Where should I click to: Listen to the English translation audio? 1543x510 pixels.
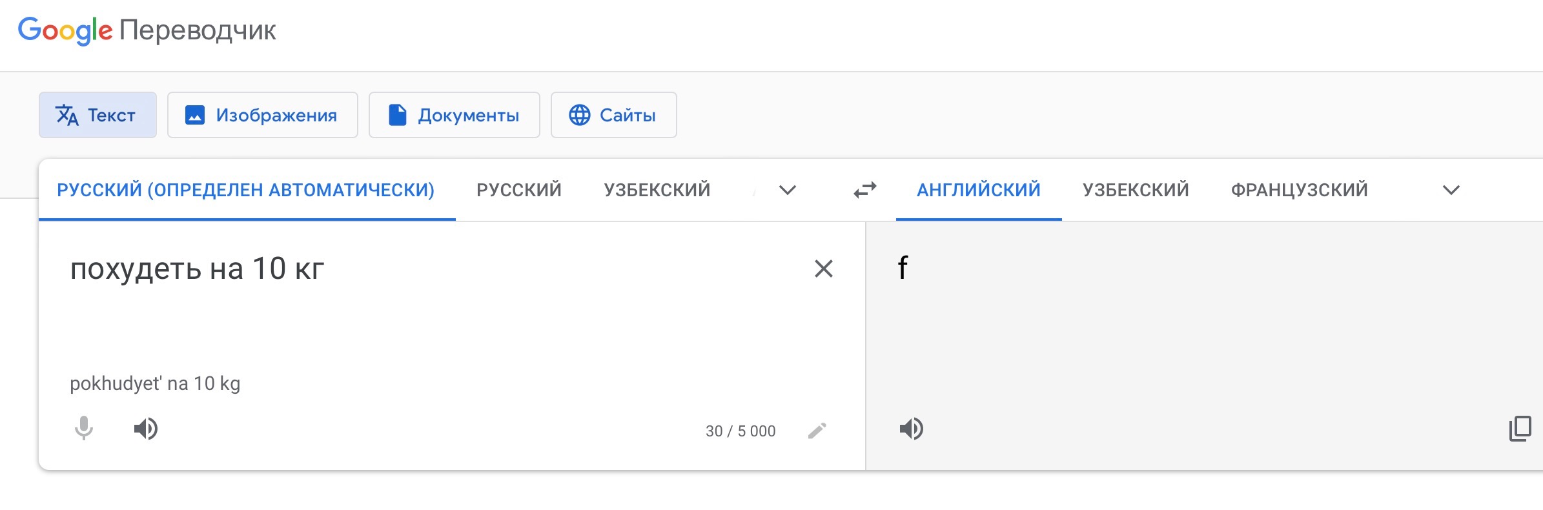coord(912,429)
